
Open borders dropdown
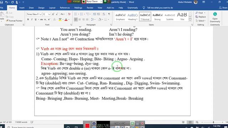pos(108,20)
